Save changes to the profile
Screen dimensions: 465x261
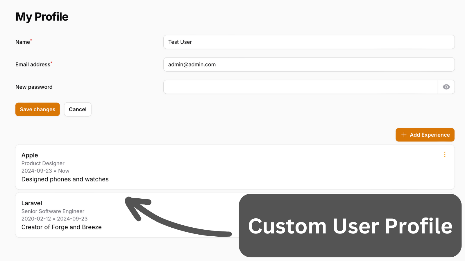[37, 109]
